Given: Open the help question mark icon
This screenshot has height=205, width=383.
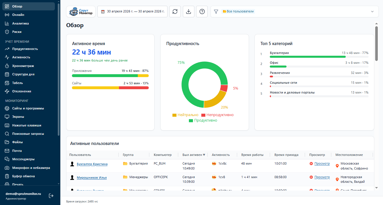Looking at the screenshot, I should [202, 12].
